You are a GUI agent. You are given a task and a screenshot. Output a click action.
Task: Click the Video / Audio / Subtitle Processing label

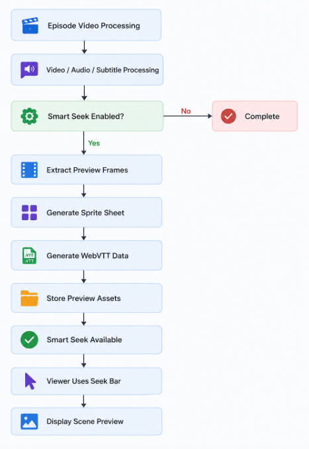coord(103,70)
